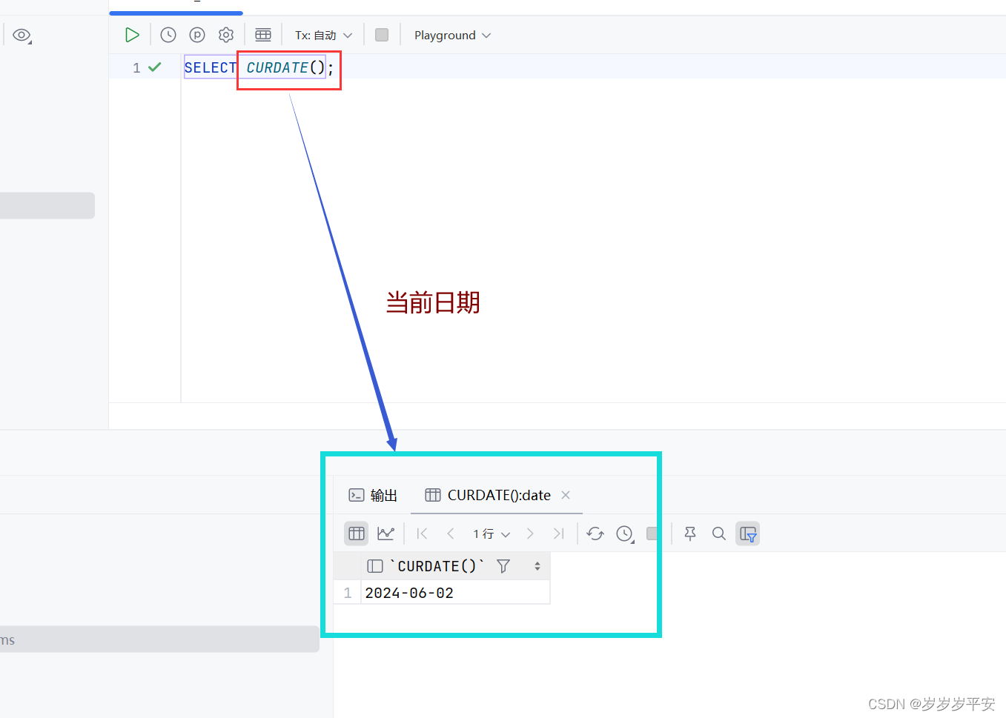Switch to the 输出 output tab
Image resolution: width=1006 pixels, height=718 pixels.
coord(373,495)
